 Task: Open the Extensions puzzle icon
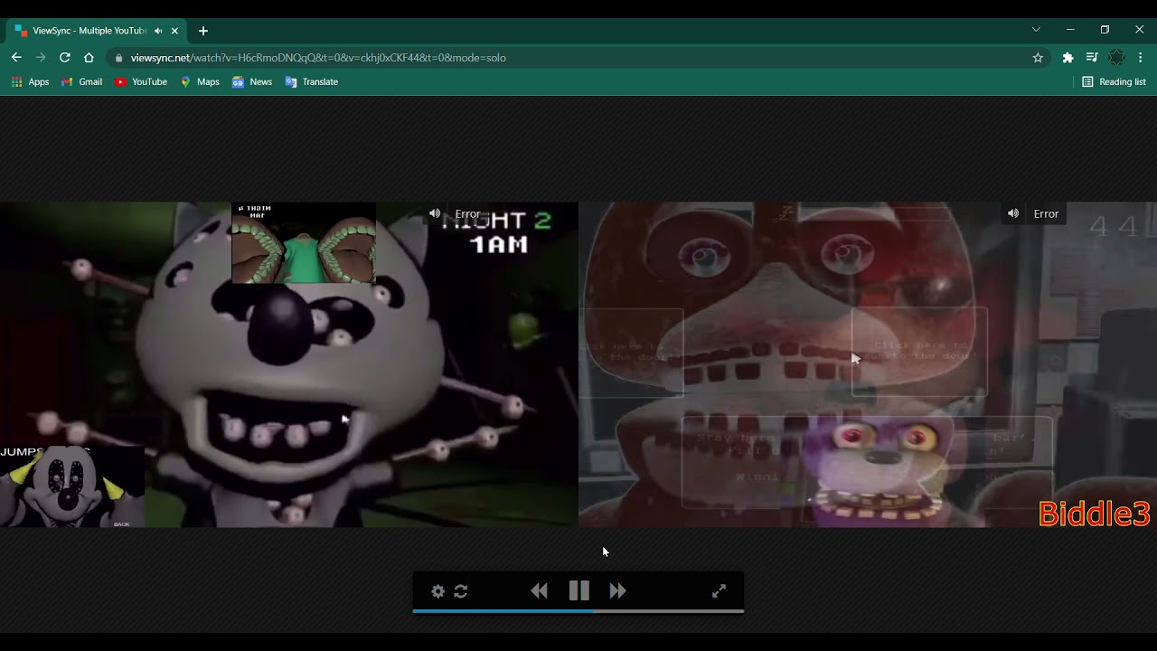(x=1068, y=57)
